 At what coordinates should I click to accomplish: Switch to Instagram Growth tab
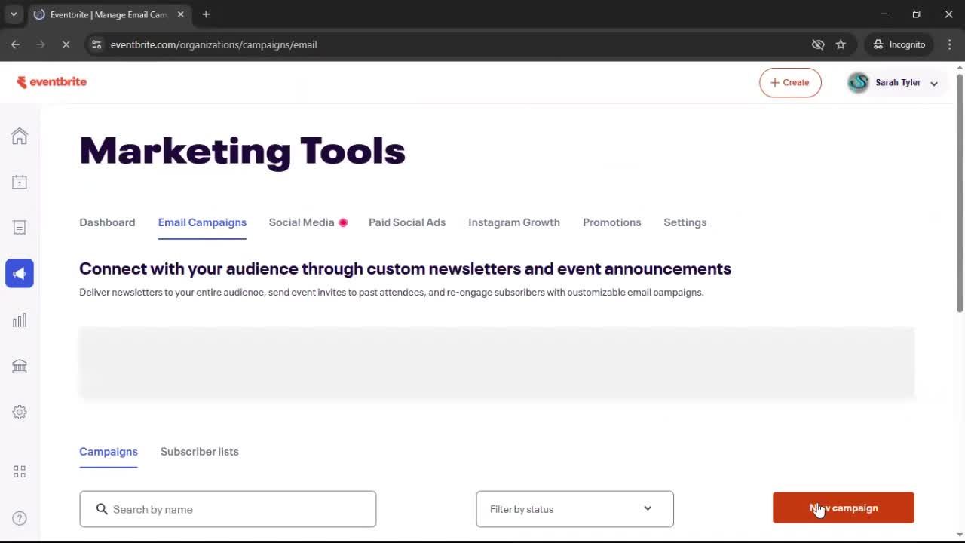coord(514,222)
